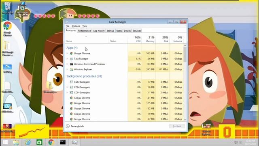Expand the COM Surrogate 1.1 MB row

coord(67,92)
